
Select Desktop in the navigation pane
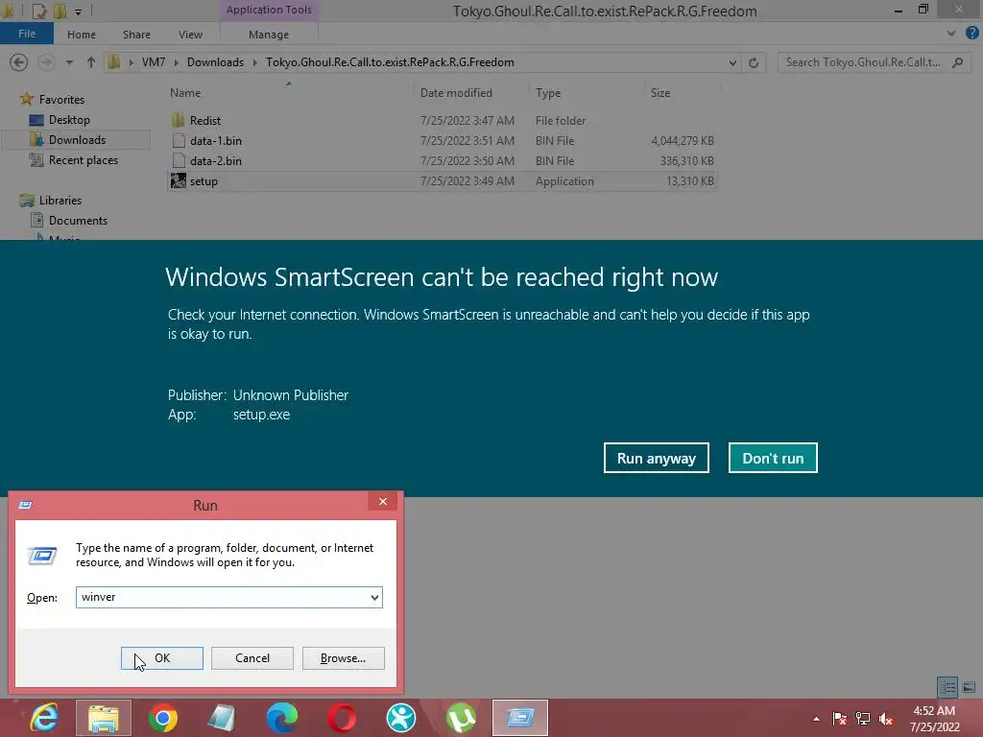69,120
